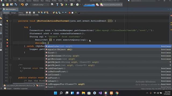Open the default config dropdown
This screenshot has width=172, height=96.
click(40, 5)
